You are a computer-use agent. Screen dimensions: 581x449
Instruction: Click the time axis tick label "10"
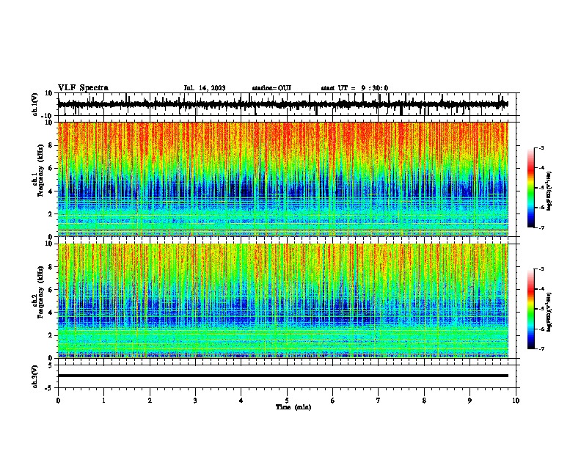click(x=516, y=401)
